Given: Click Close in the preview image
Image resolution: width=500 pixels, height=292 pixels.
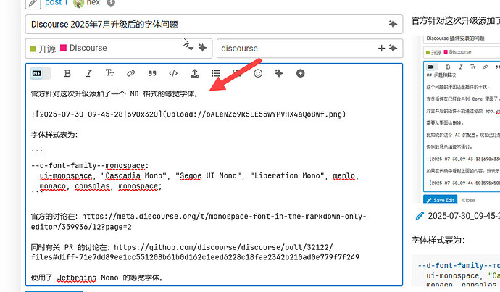Looking at the screenshot, I should [468, 200].
